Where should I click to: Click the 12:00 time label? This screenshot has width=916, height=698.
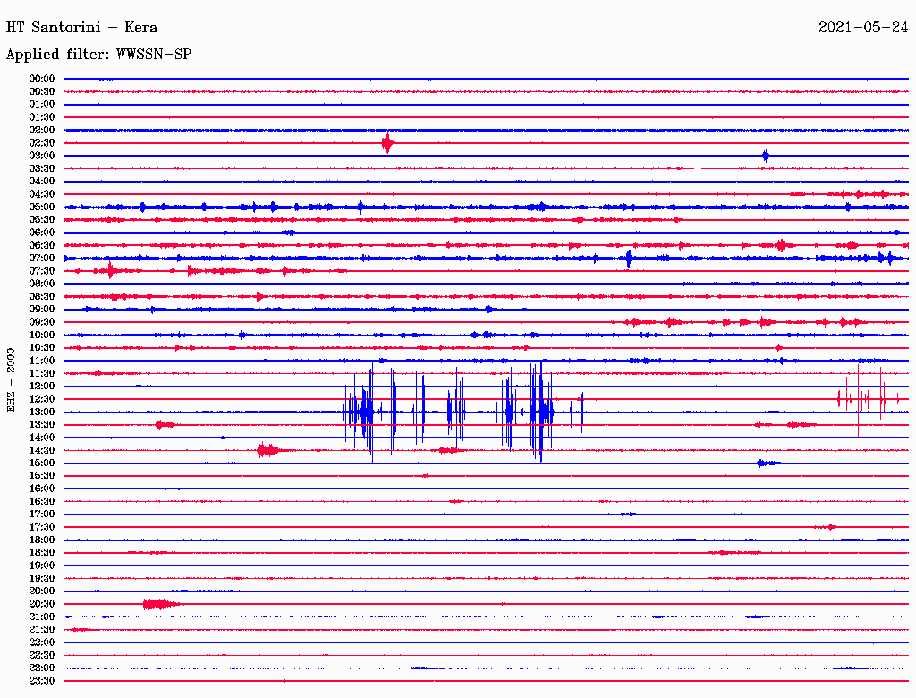[x=42, y=387]
